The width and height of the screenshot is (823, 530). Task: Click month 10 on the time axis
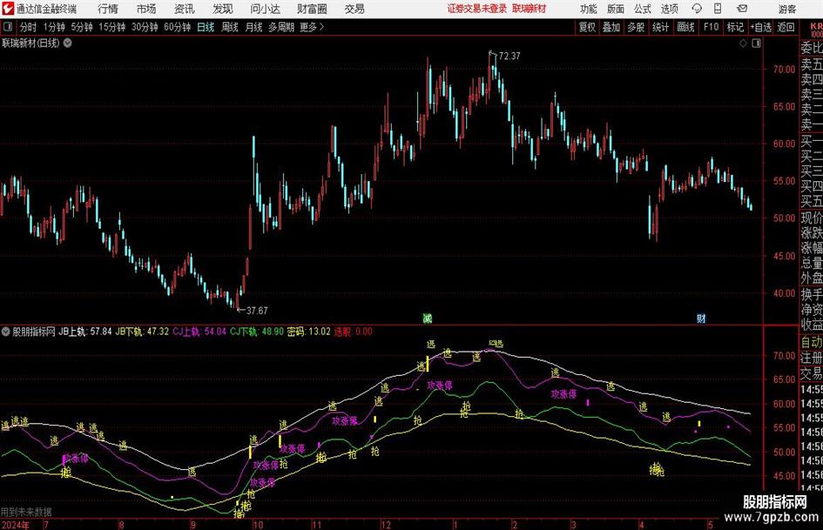[x=258, y=525]
